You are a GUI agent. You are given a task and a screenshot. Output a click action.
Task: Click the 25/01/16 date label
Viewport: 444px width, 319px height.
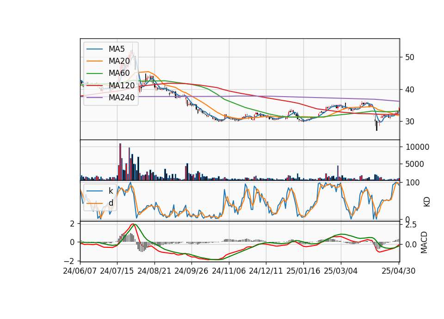tap(303, 271)
